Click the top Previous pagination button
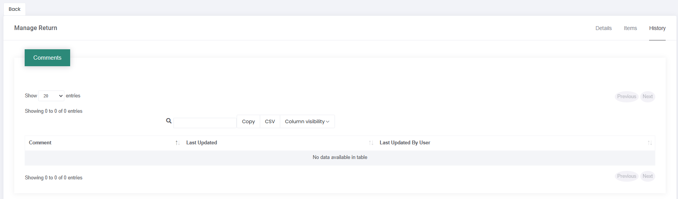 (627, 97)
